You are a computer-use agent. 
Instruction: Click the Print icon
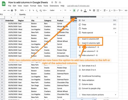tap(12, 11)
